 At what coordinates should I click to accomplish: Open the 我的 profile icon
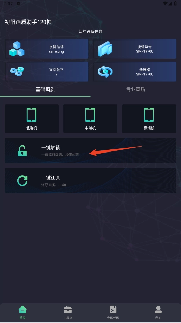tap(158, 309)
